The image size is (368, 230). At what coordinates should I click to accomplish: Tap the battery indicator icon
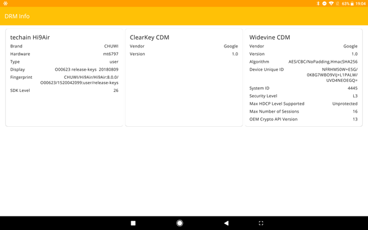point(352,4)
